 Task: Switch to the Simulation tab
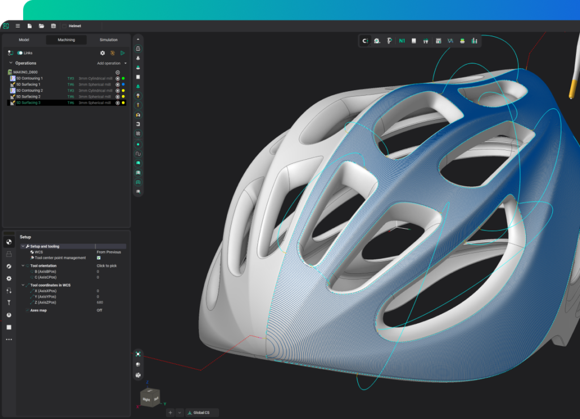click(108, 40)
